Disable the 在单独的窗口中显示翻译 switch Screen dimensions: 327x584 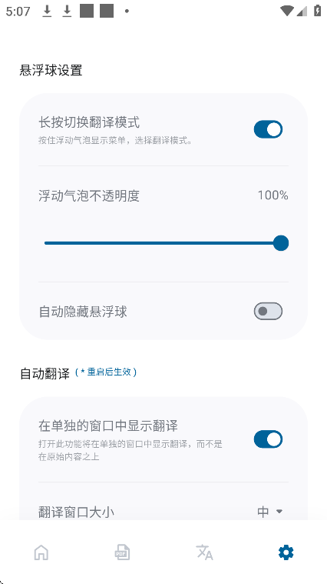pos(268,439)
